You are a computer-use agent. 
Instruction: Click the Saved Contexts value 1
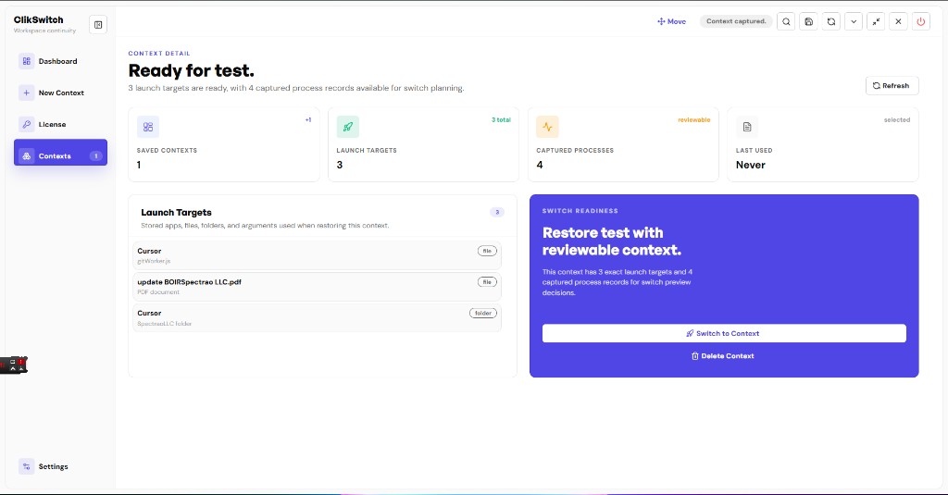(139, 165)
